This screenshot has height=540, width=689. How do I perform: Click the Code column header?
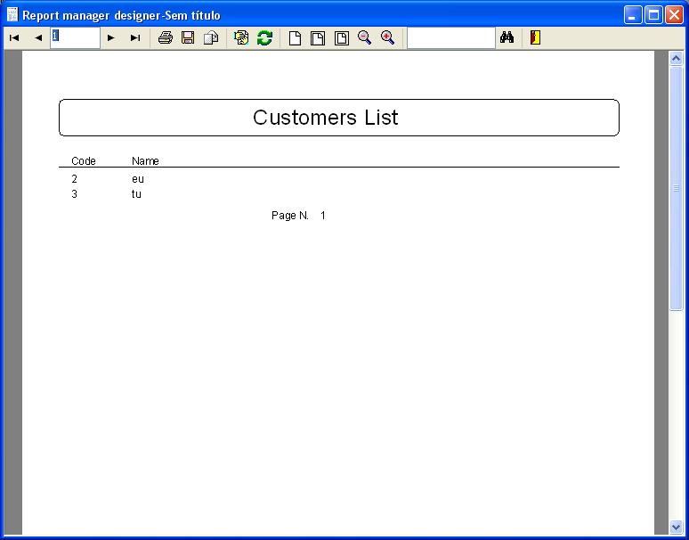(x=84, y=161)
